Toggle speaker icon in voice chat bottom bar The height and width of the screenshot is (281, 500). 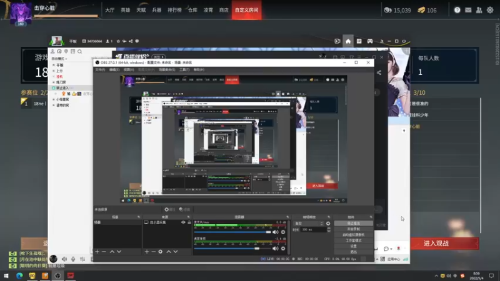(64, 259)
